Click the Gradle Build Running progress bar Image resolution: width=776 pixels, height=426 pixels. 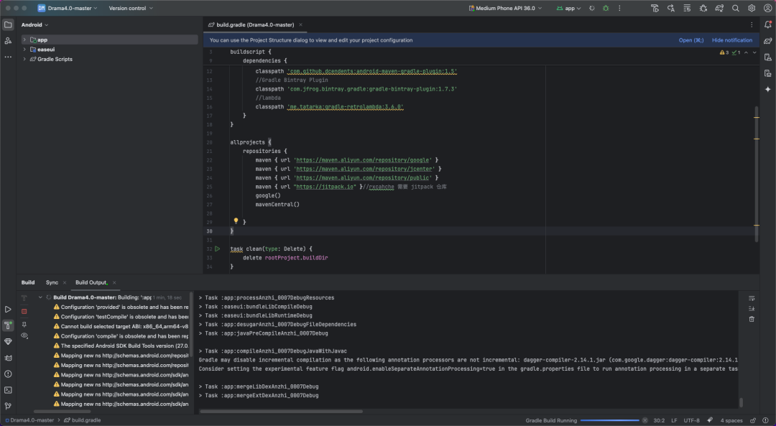point(609,420)
